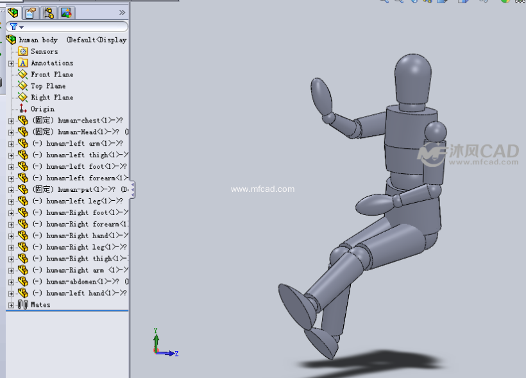Select the Right Plane icon
This screenshot has height=378, width=526.
pyautogui.click(x=23, y=98)
